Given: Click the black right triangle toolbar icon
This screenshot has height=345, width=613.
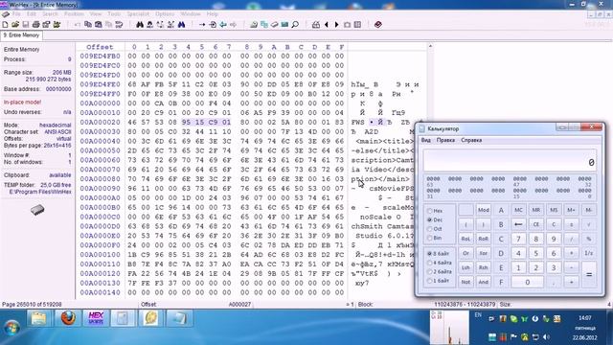Looking at the screenshot, I should click(x=336, y=25).
